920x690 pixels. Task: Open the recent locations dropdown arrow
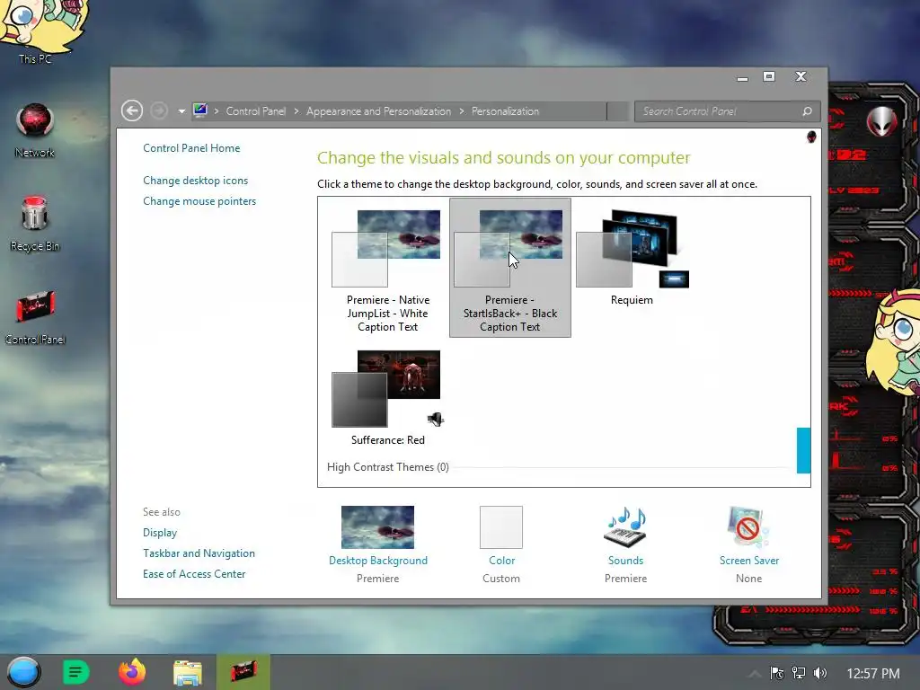click(x=181, y=111)
